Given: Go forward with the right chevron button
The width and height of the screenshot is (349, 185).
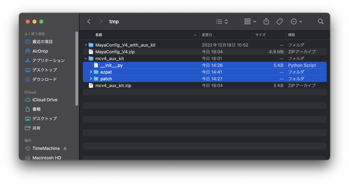Looking at the screenshot, I should pyautogui.click(x=101, y=21).
